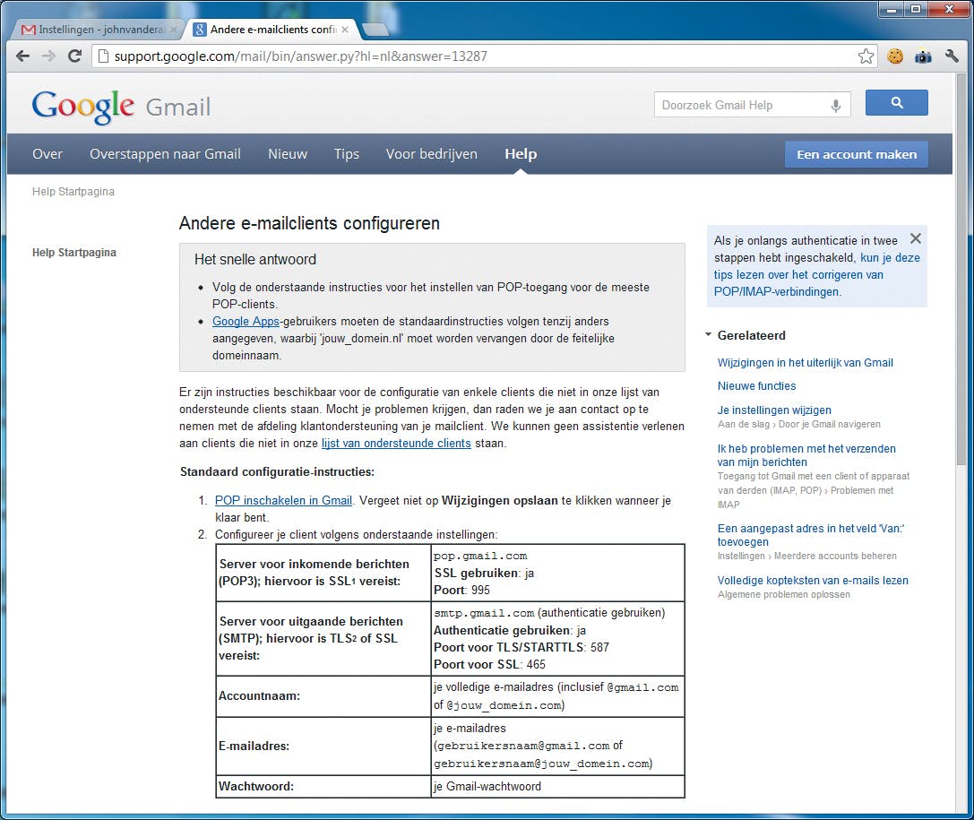
Task: Select Poort voor TLS/STARTTLS 587 text
Action: (521, 647)
